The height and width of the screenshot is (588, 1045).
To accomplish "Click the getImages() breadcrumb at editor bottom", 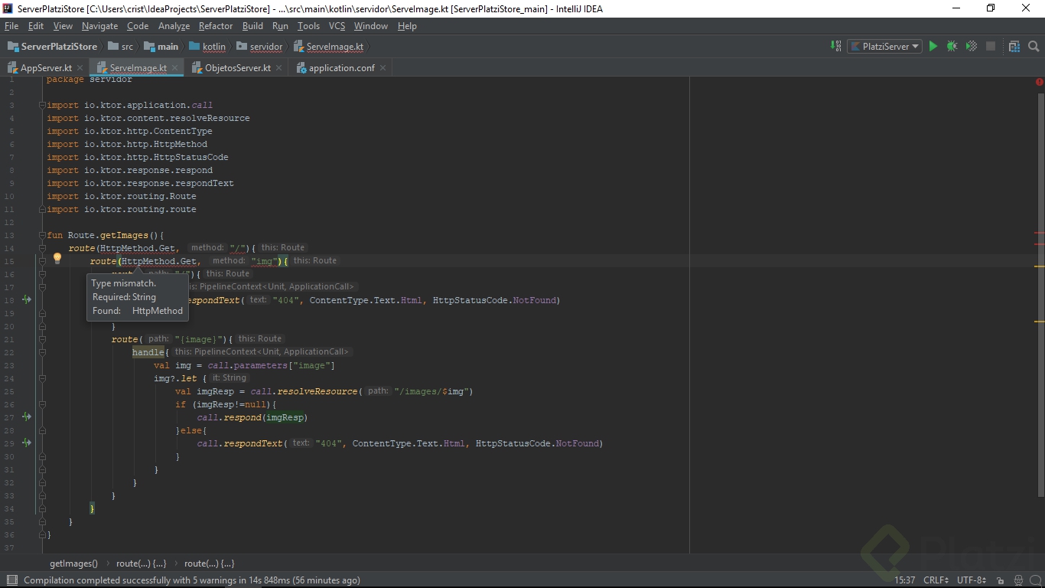I will (x=73, y=563).
